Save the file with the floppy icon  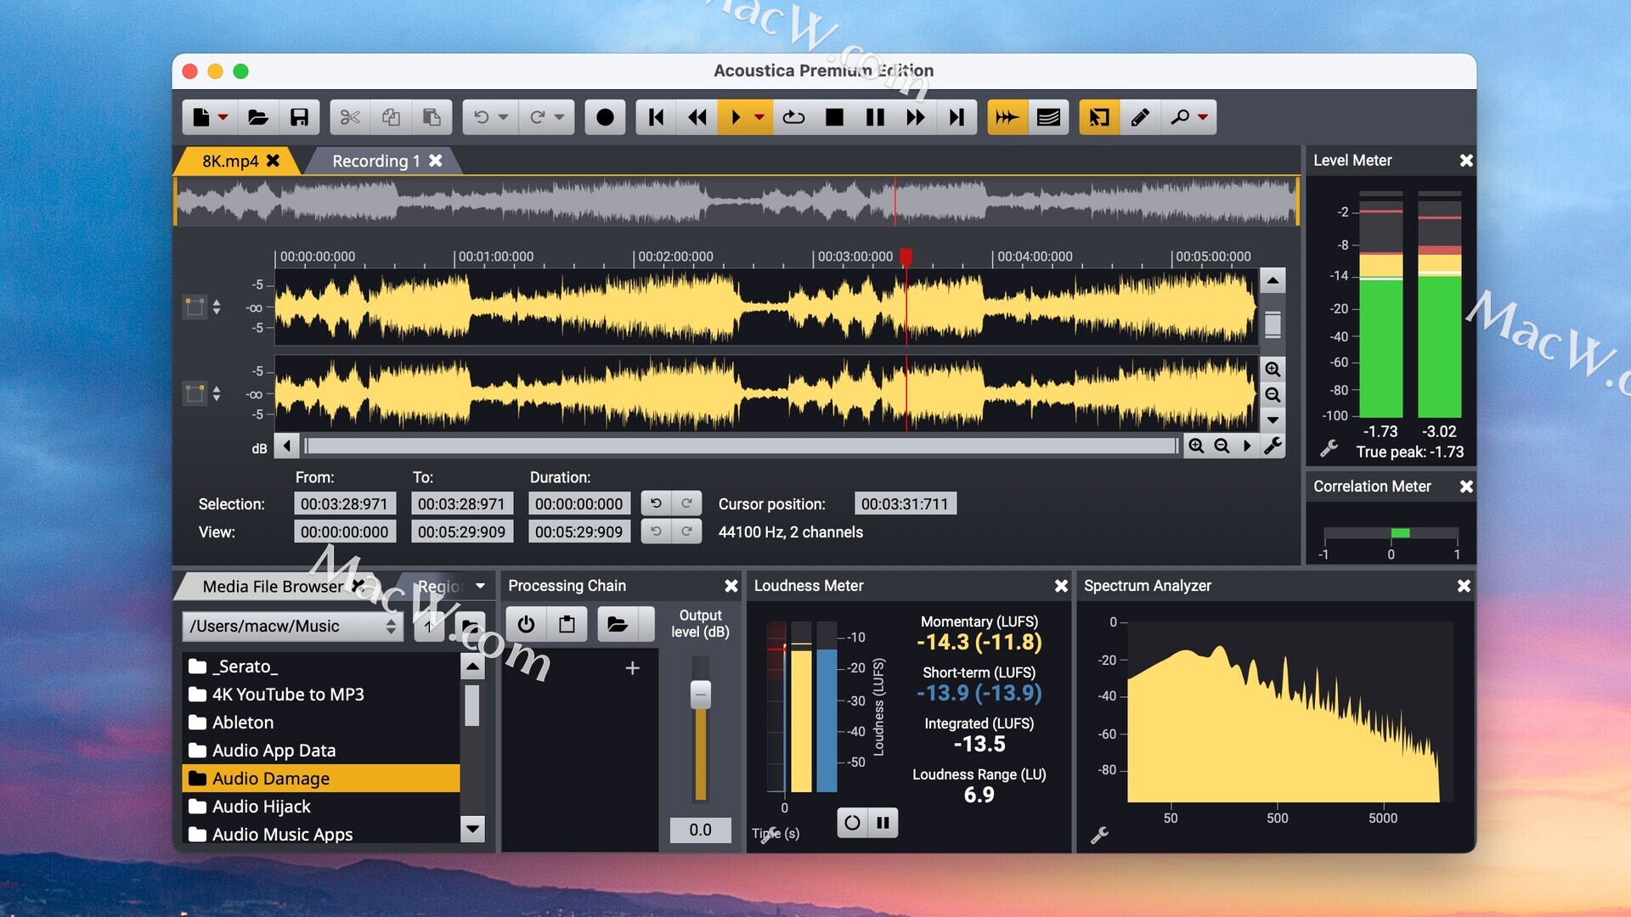(299, 117)
